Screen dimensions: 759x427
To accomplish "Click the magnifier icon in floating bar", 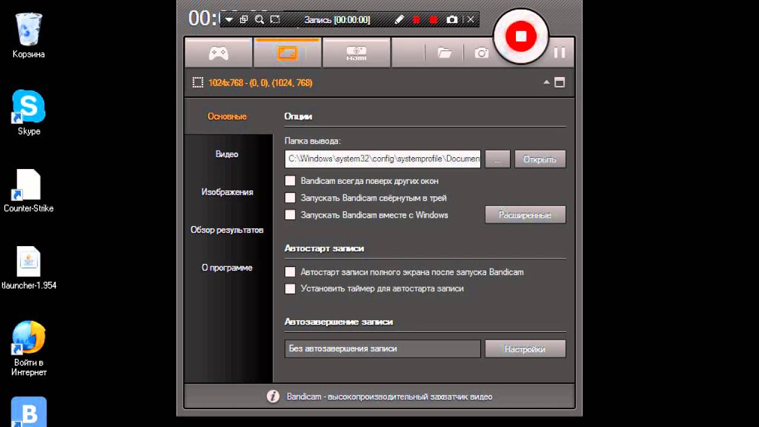I will [259, 20].
